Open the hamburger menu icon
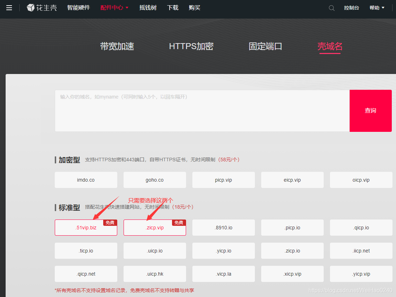 9,8
